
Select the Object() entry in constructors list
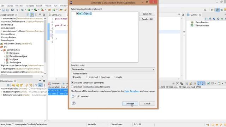(x=85, y=13)
